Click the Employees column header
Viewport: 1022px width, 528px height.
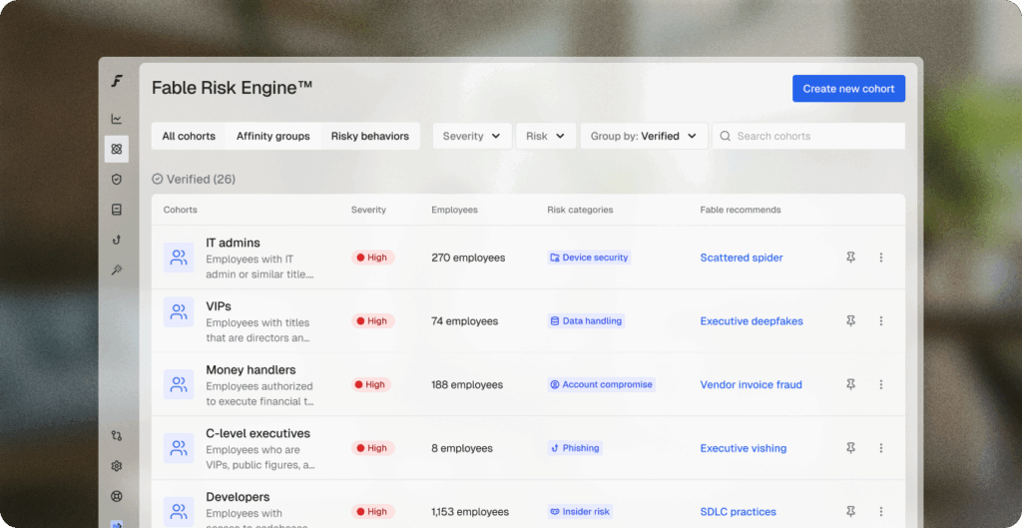point(454,210)
